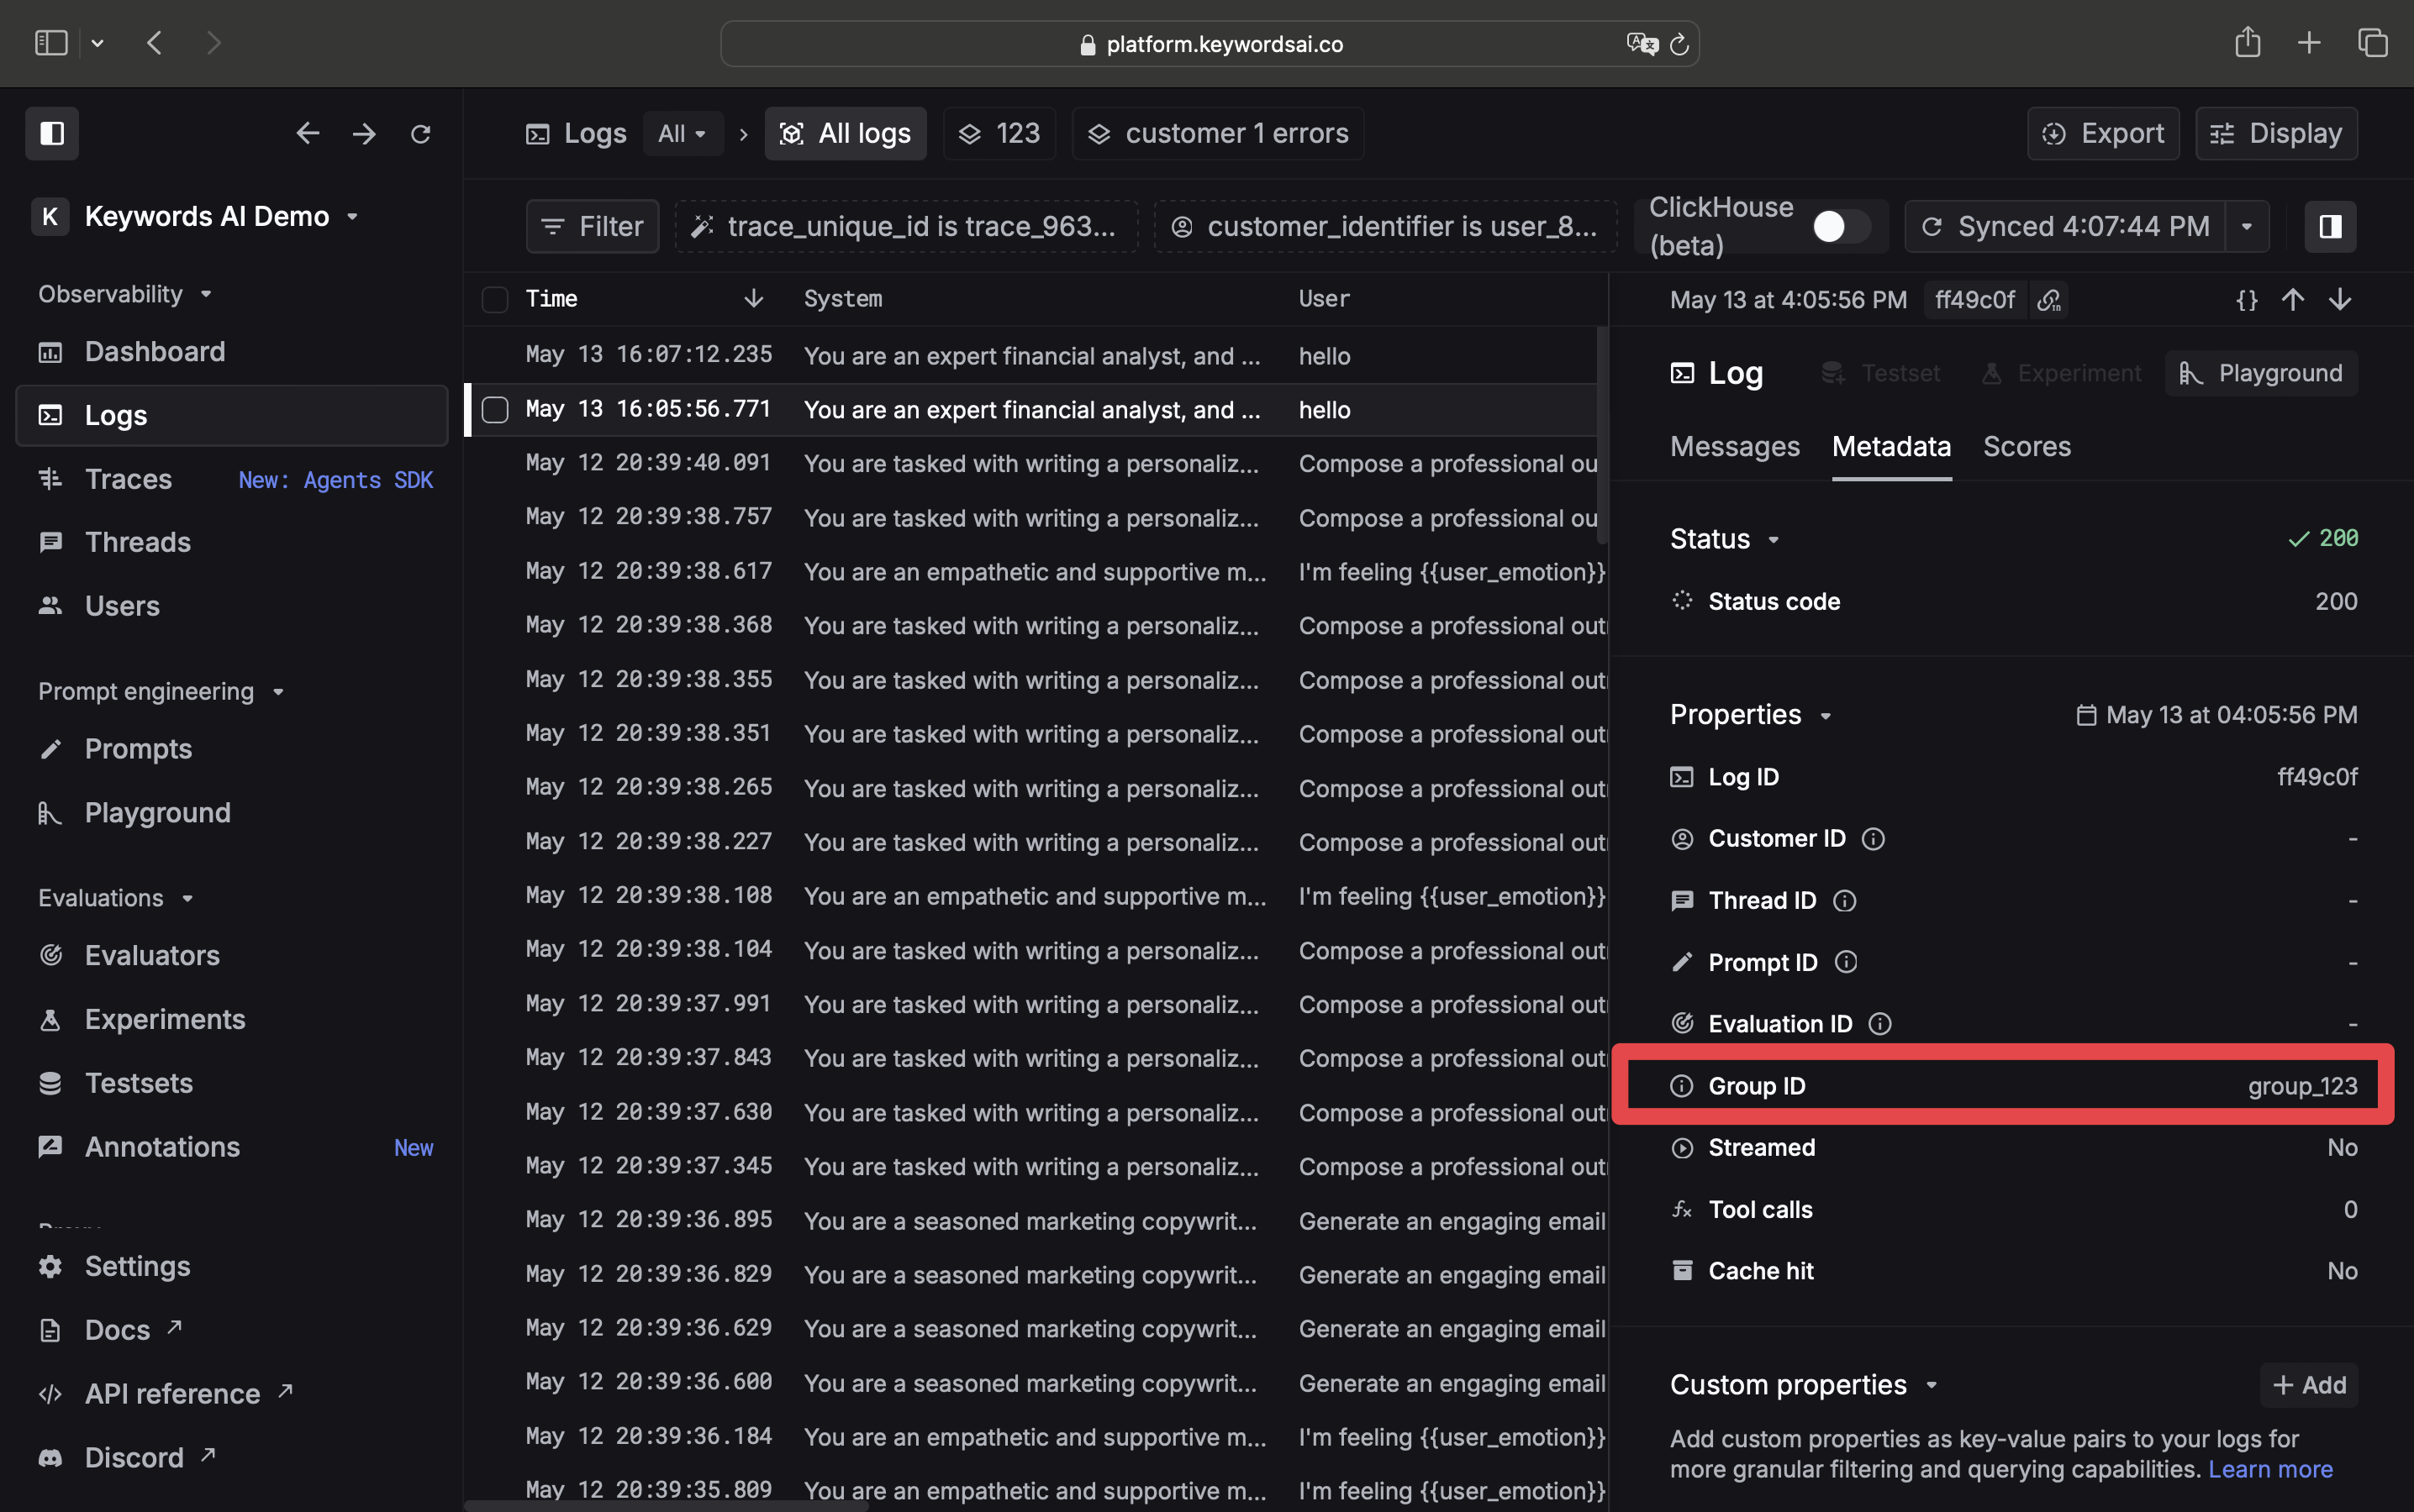Click the Learn more link
This screenshot has width=2414, height=1512.
point(2270,1469)
